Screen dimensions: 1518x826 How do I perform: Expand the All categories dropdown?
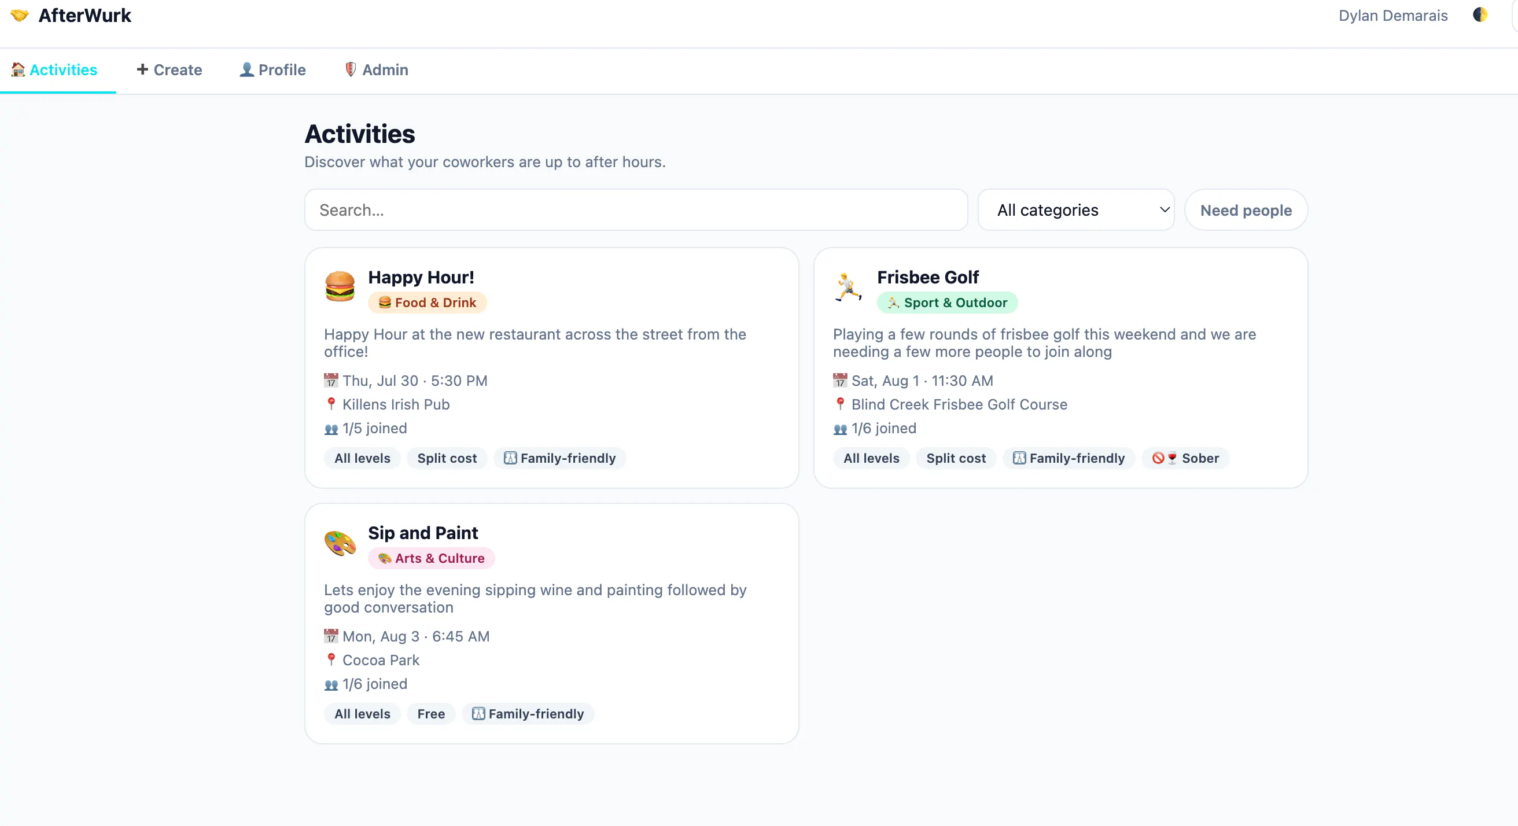click(1076, 210)
